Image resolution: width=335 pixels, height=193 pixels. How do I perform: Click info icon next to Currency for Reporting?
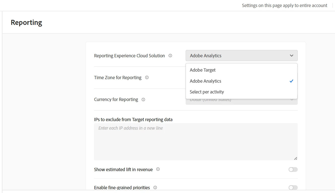[x=143, y=100]
